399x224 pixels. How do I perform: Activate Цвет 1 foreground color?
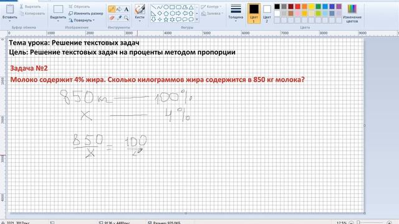pyautogui.click(x=254, y=14)
